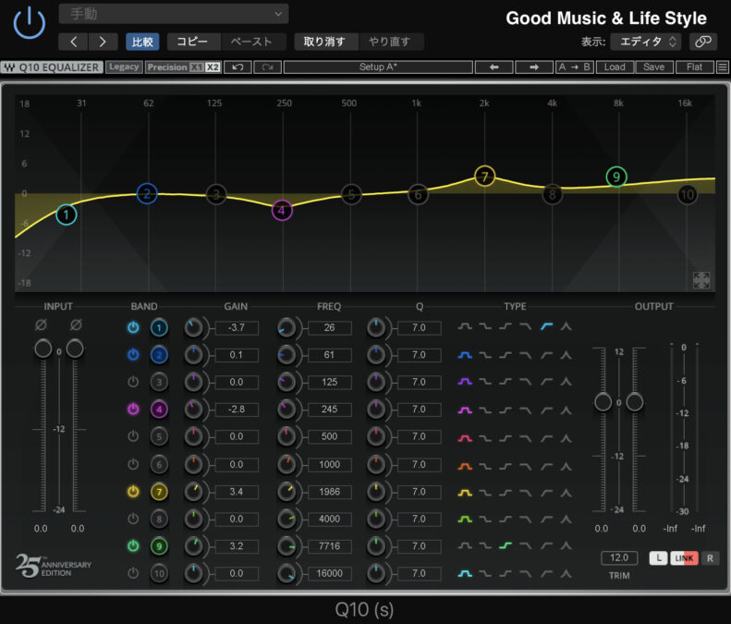Image resolution: width=731 pixels, height=624 pixels.
Task: Toggle the LINK channel button
Action: tap(684, 558)
